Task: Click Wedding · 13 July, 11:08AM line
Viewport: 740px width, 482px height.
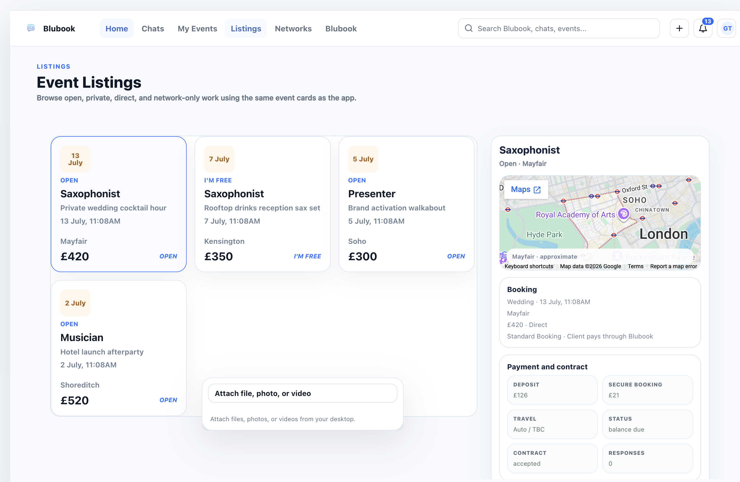Action: 548,302
